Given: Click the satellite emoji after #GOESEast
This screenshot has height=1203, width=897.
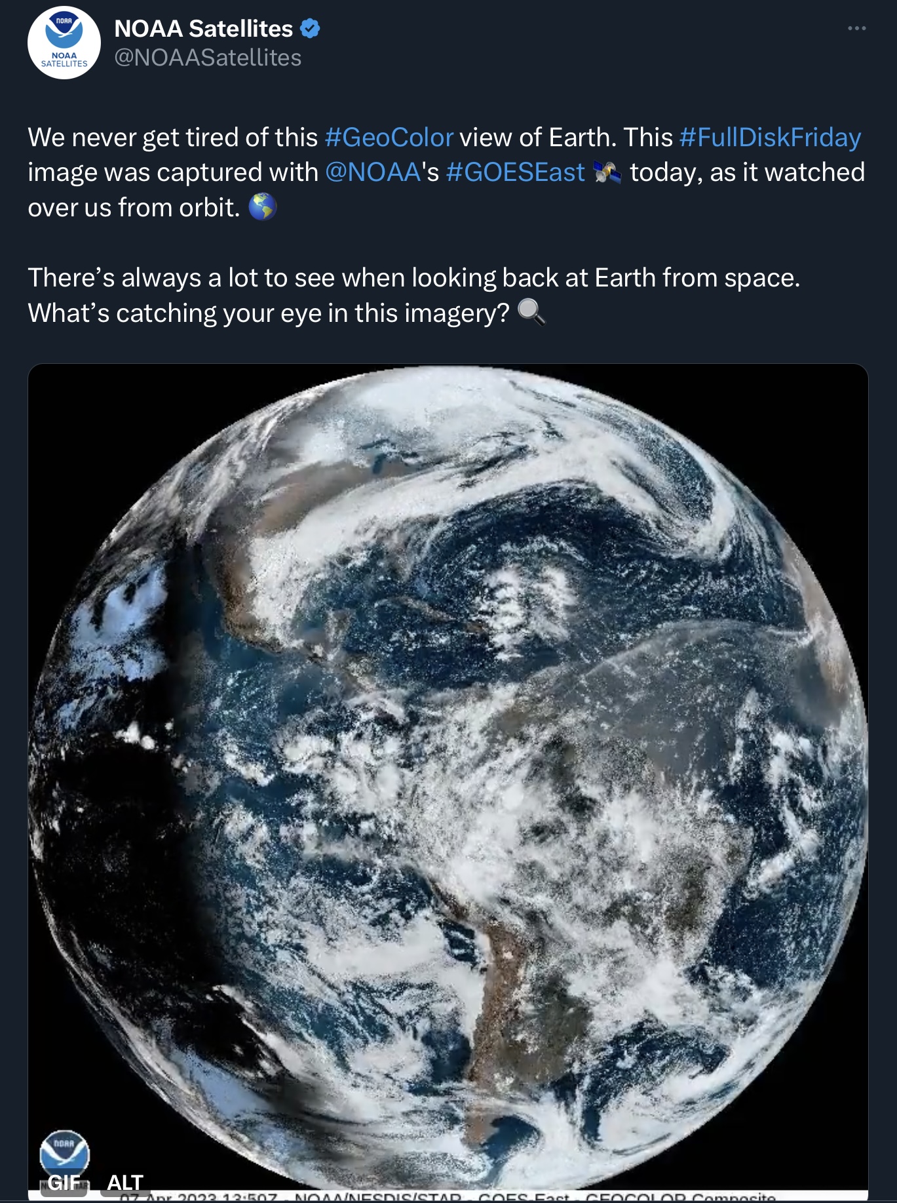Looking at the screenshot, I should tap(607, 172).
